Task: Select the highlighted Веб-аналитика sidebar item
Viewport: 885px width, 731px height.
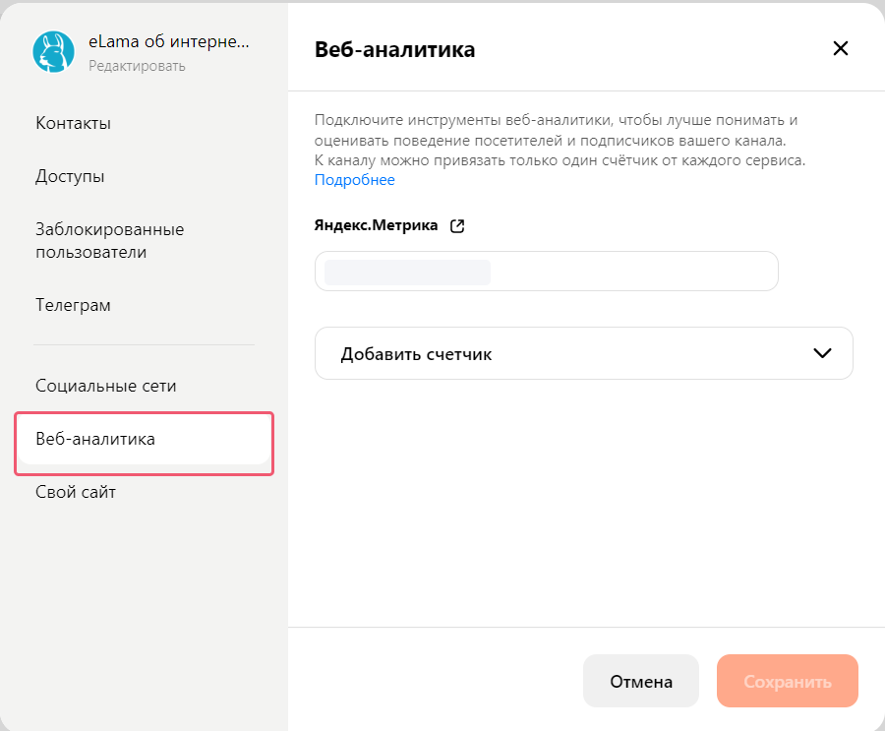Action: coord(95,439)
